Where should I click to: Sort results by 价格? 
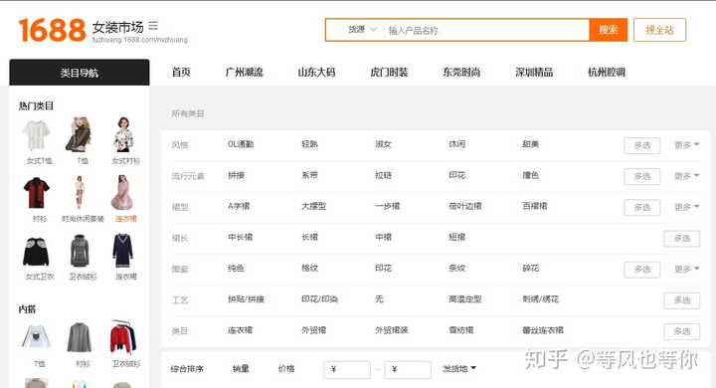pyautogui.click(x=286, y=369)
